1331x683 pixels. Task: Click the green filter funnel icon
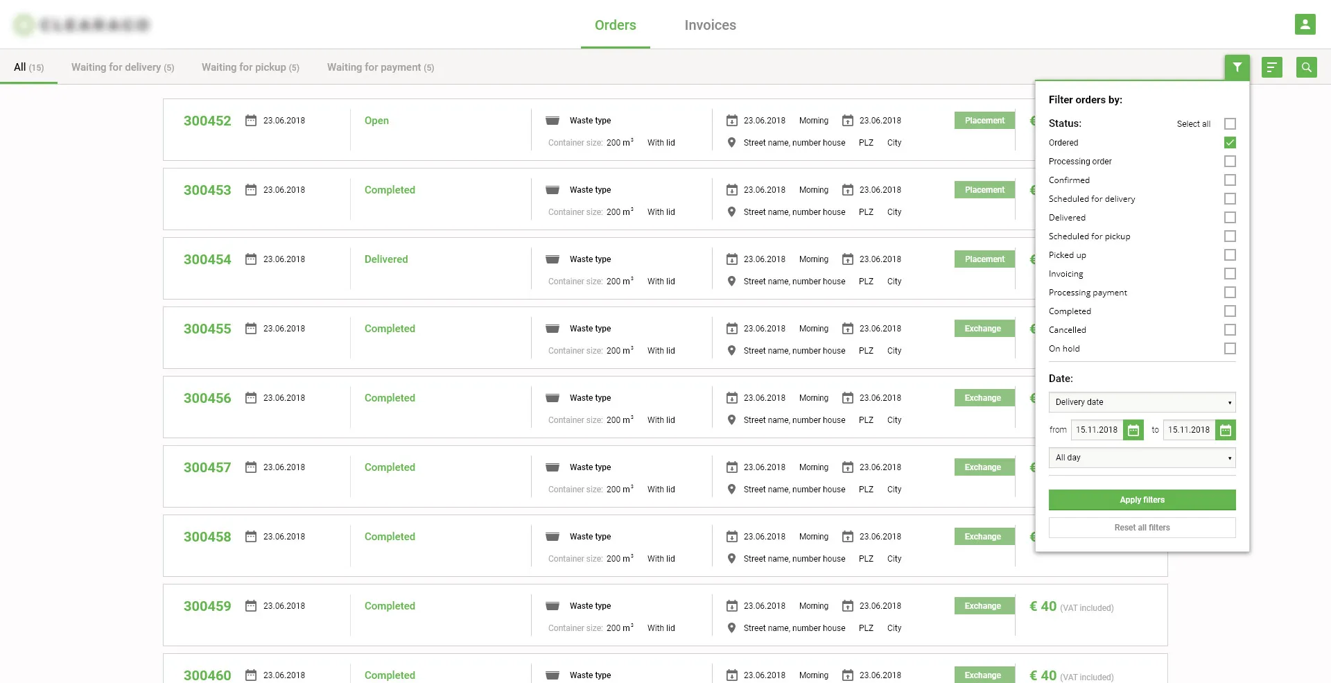click(x=1237, y=67)
